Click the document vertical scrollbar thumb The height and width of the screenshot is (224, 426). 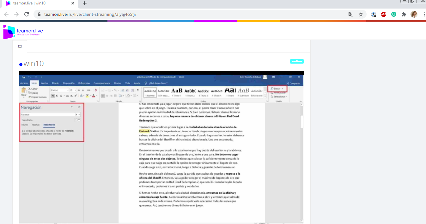point(301,122)
